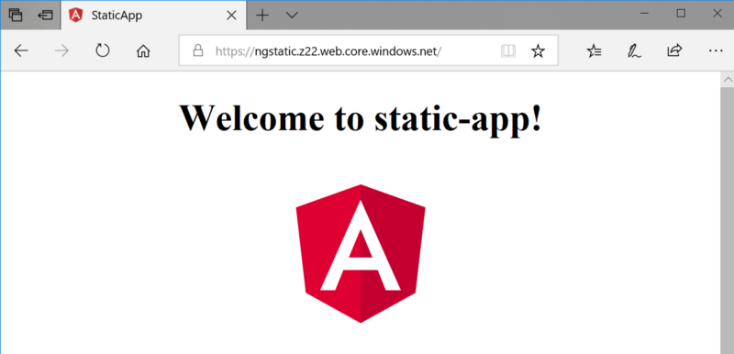Expand tab previews chevron

pos(292,16)
